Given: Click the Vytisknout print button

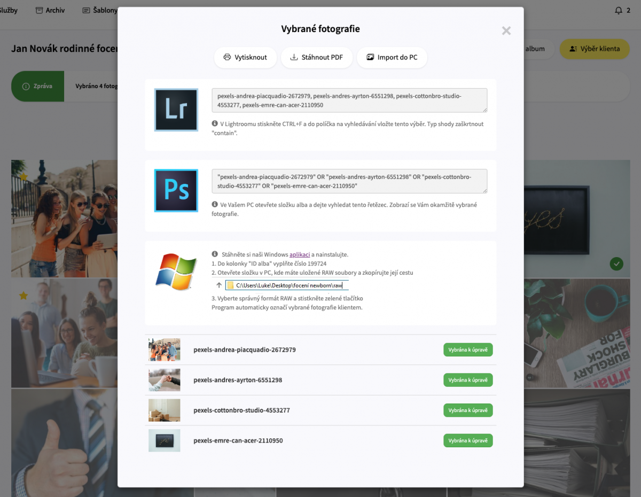Looking at the screenshot, I should [x=245, y=57].
